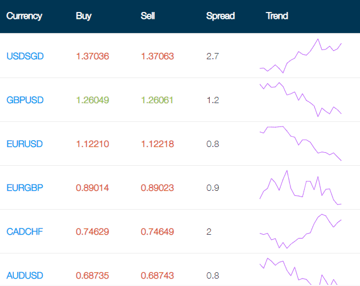Click the Sell column header
Screen dimensions: 360x286
tap(148, 16)
